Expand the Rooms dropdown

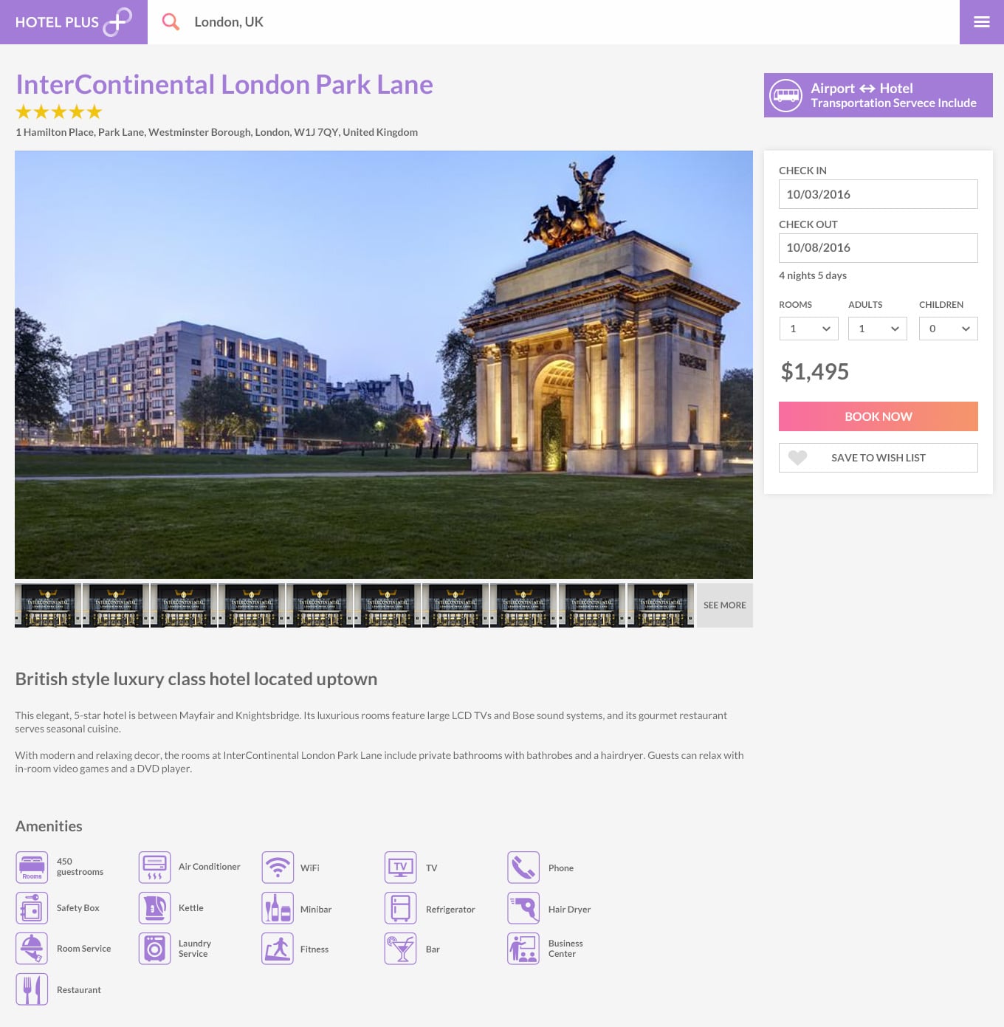pos(808,329)
